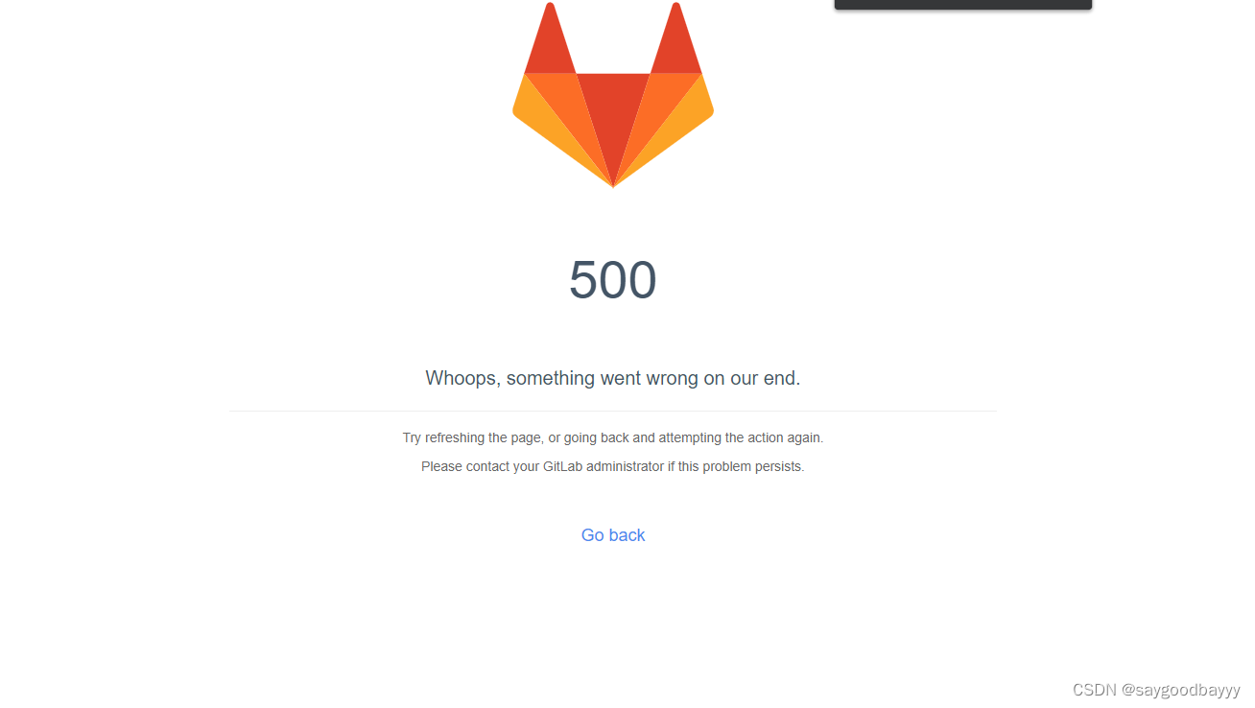The height and width of the screenshot is (708, 1255).
Task: Click the dark popup bar at top edge
Action: [x=963, y=5]
